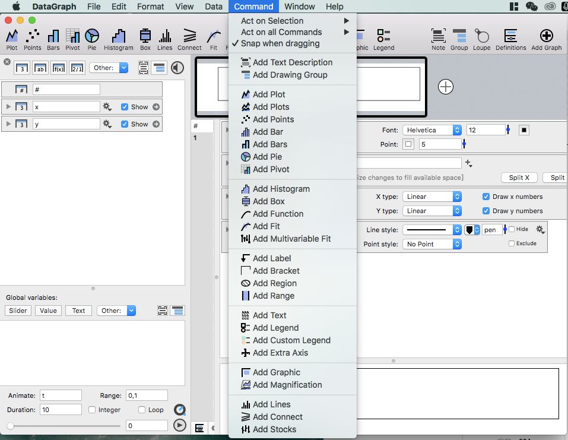568x440 pixels.
Task: Open the X type Linear dropdown
Action: 432,197
